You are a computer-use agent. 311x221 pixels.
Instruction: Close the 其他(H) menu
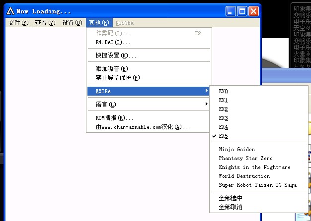[99, 23]
